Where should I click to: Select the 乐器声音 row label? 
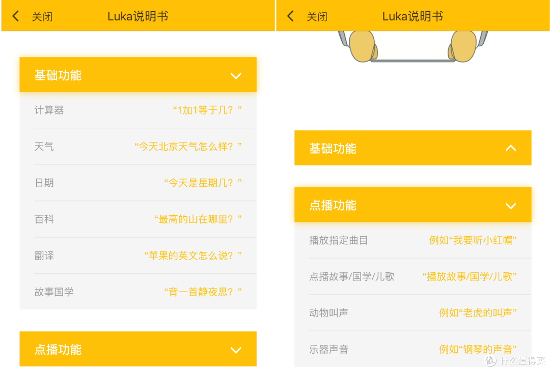[328, 349]
